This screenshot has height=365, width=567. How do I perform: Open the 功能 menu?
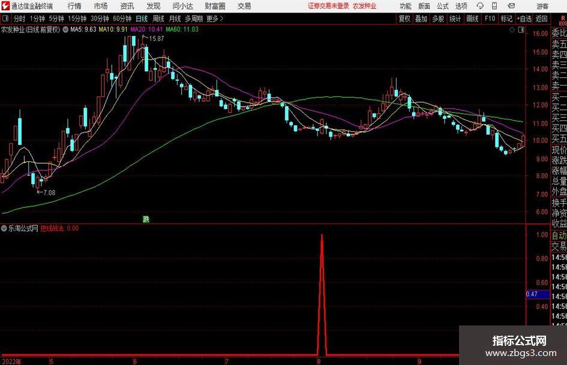[406, 6]
